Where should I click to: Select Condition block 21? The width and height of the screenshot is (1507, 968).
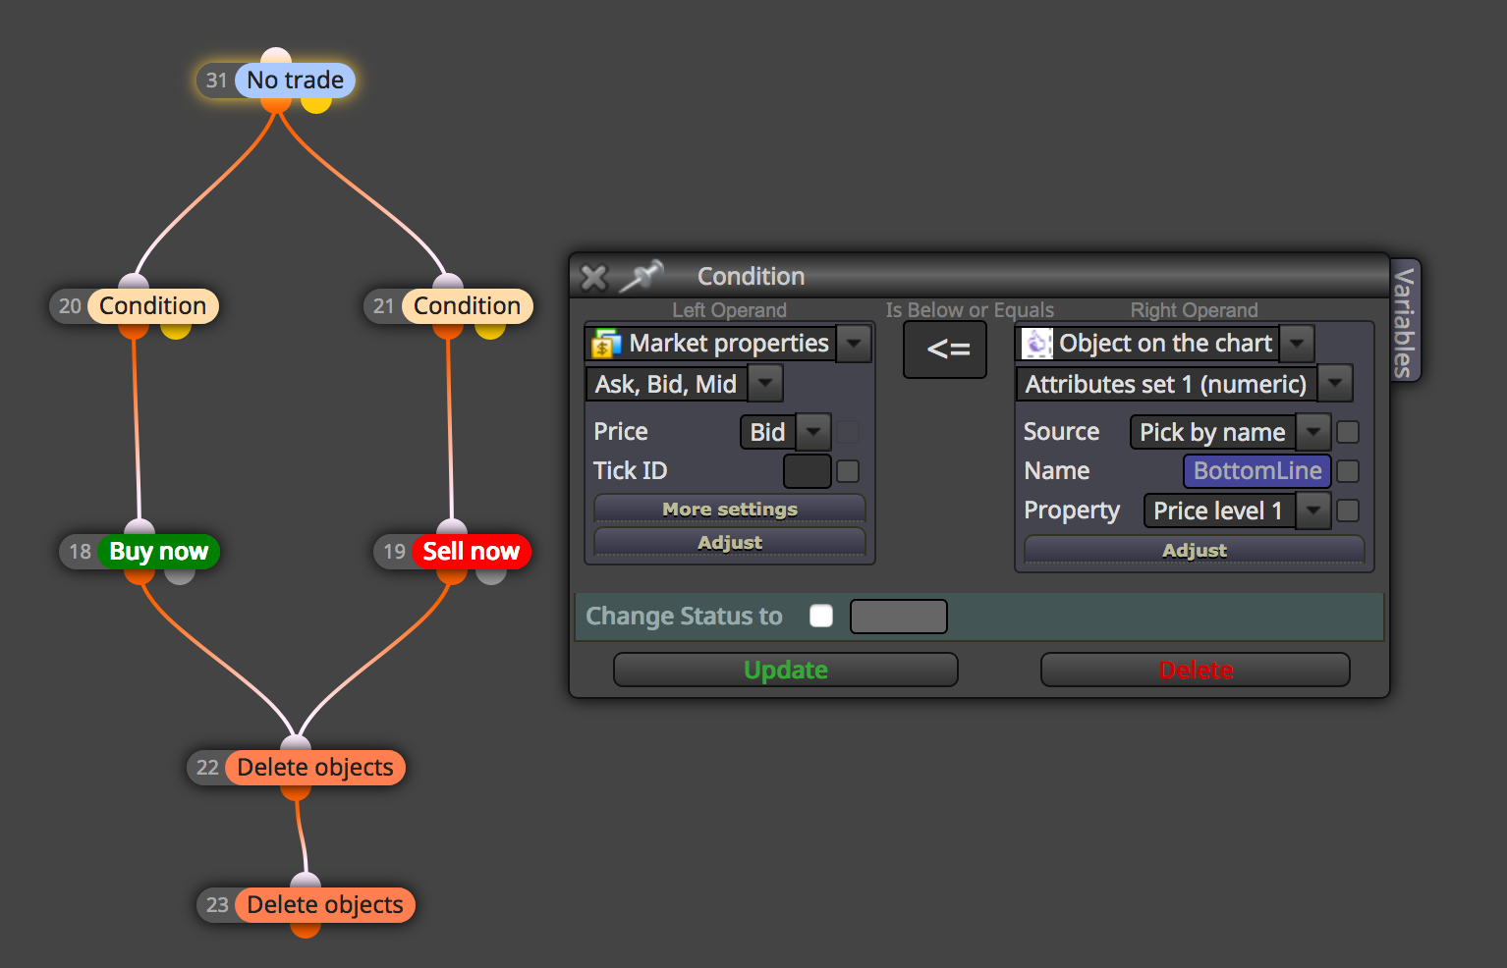tap(467, 306)
